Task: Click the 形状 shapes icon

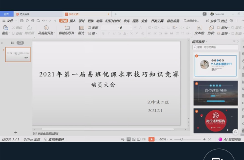Action: pos(211,28)
